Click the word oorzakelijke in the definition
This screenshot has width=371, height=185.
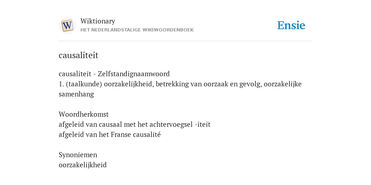[283, 84]
